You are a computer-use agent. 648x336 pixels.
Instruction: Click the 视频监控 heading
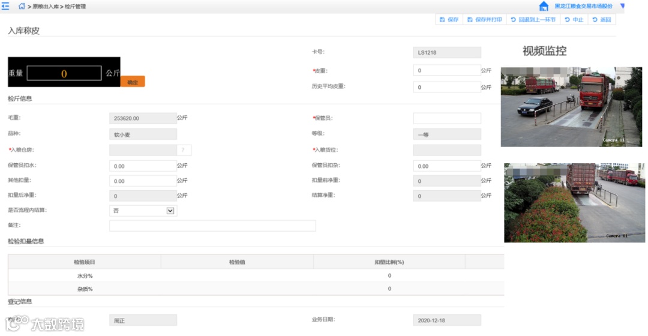544,51
